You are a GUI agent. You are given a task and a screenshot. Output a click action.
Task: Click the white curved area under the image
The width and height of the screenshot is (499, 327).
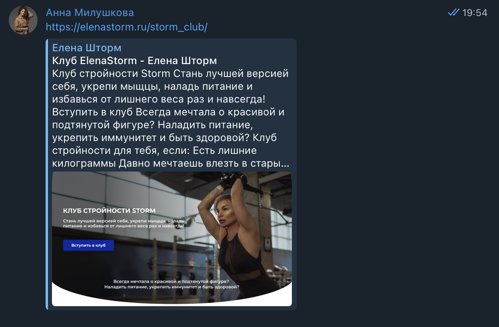point(172,299)
